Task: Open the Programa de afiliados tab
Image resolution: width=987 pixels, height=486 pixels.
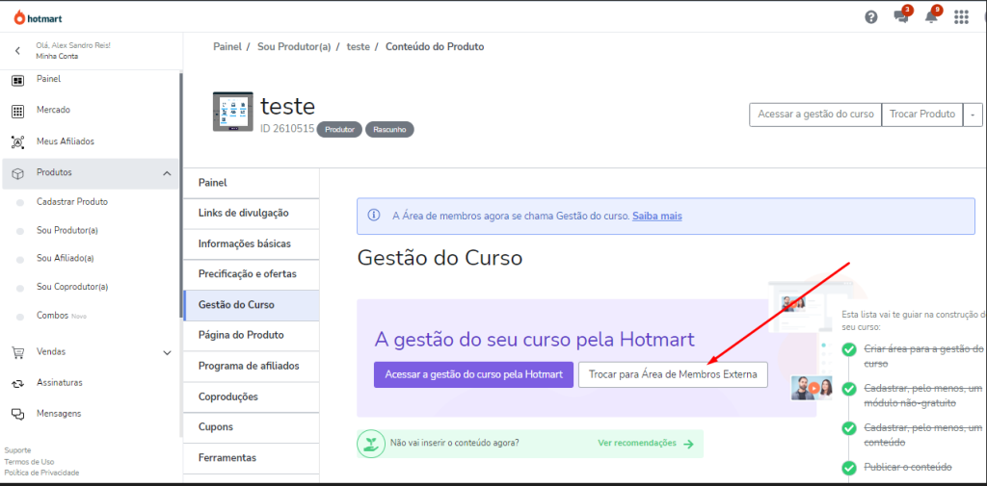Action: point(252,366)
